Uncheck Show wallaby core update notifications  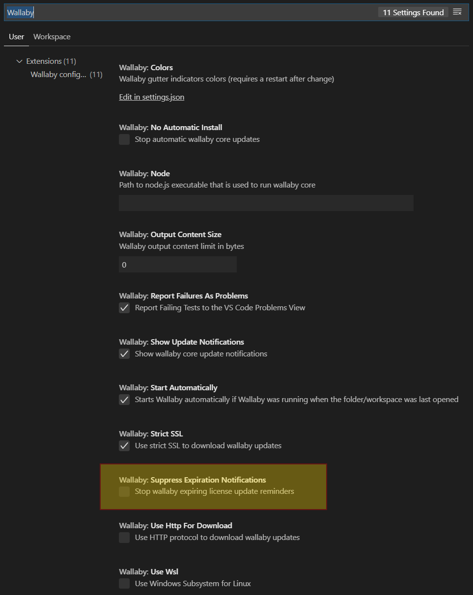coord(124,353)
